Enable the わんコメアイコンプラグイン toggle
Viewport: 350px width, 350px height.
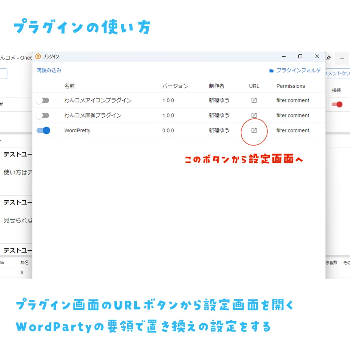[42, 100]
